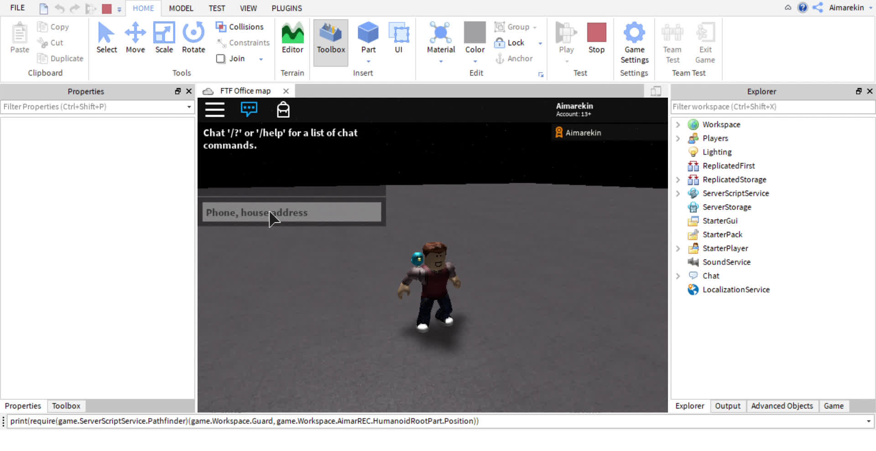Viewport: 876px width, 451px height.
Task: Toggle Constraints option
Action: 243,42
